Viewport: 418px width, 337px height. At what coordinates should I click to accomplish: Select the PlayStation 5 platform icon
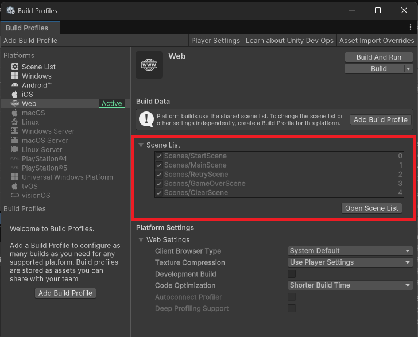point(15,168)
